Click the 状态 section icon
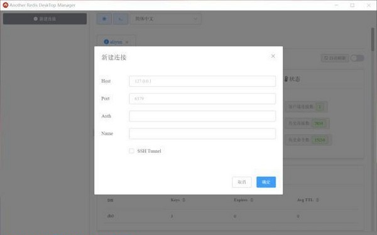Image resolution: width=377 pixels, height=235 pixels. (286, 79)
